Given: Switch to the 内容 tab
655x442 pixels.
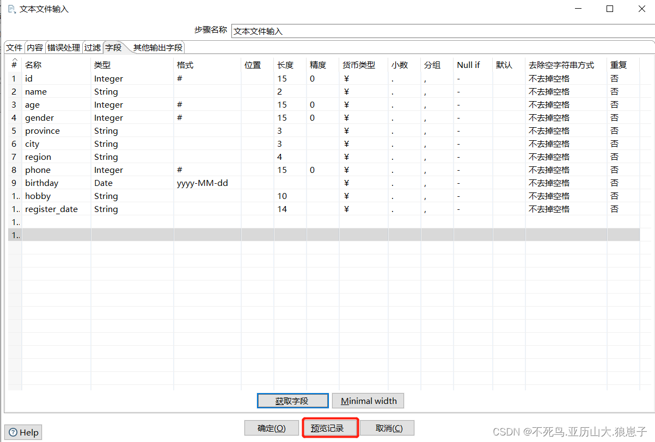Looking at the screenshot, I should [35, 47].
